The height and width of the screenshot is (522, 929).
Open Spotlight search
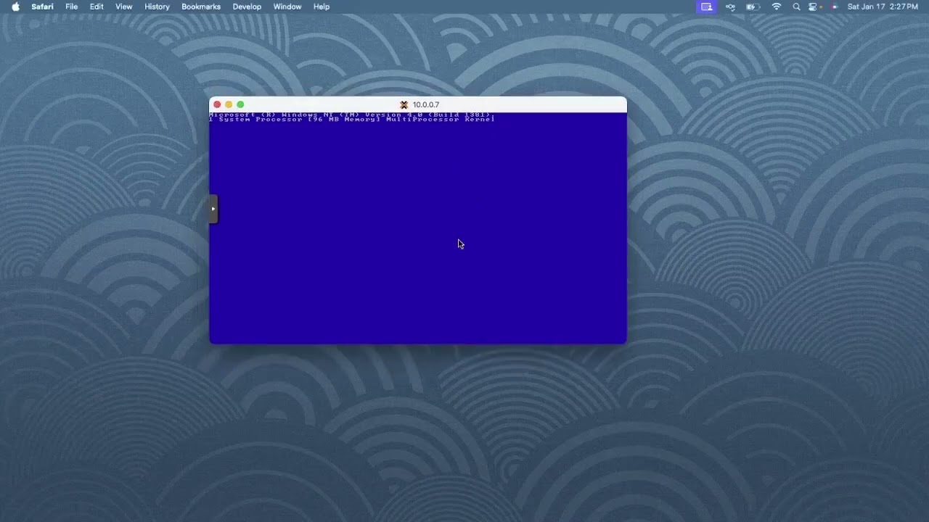click(x=796, y=7)
